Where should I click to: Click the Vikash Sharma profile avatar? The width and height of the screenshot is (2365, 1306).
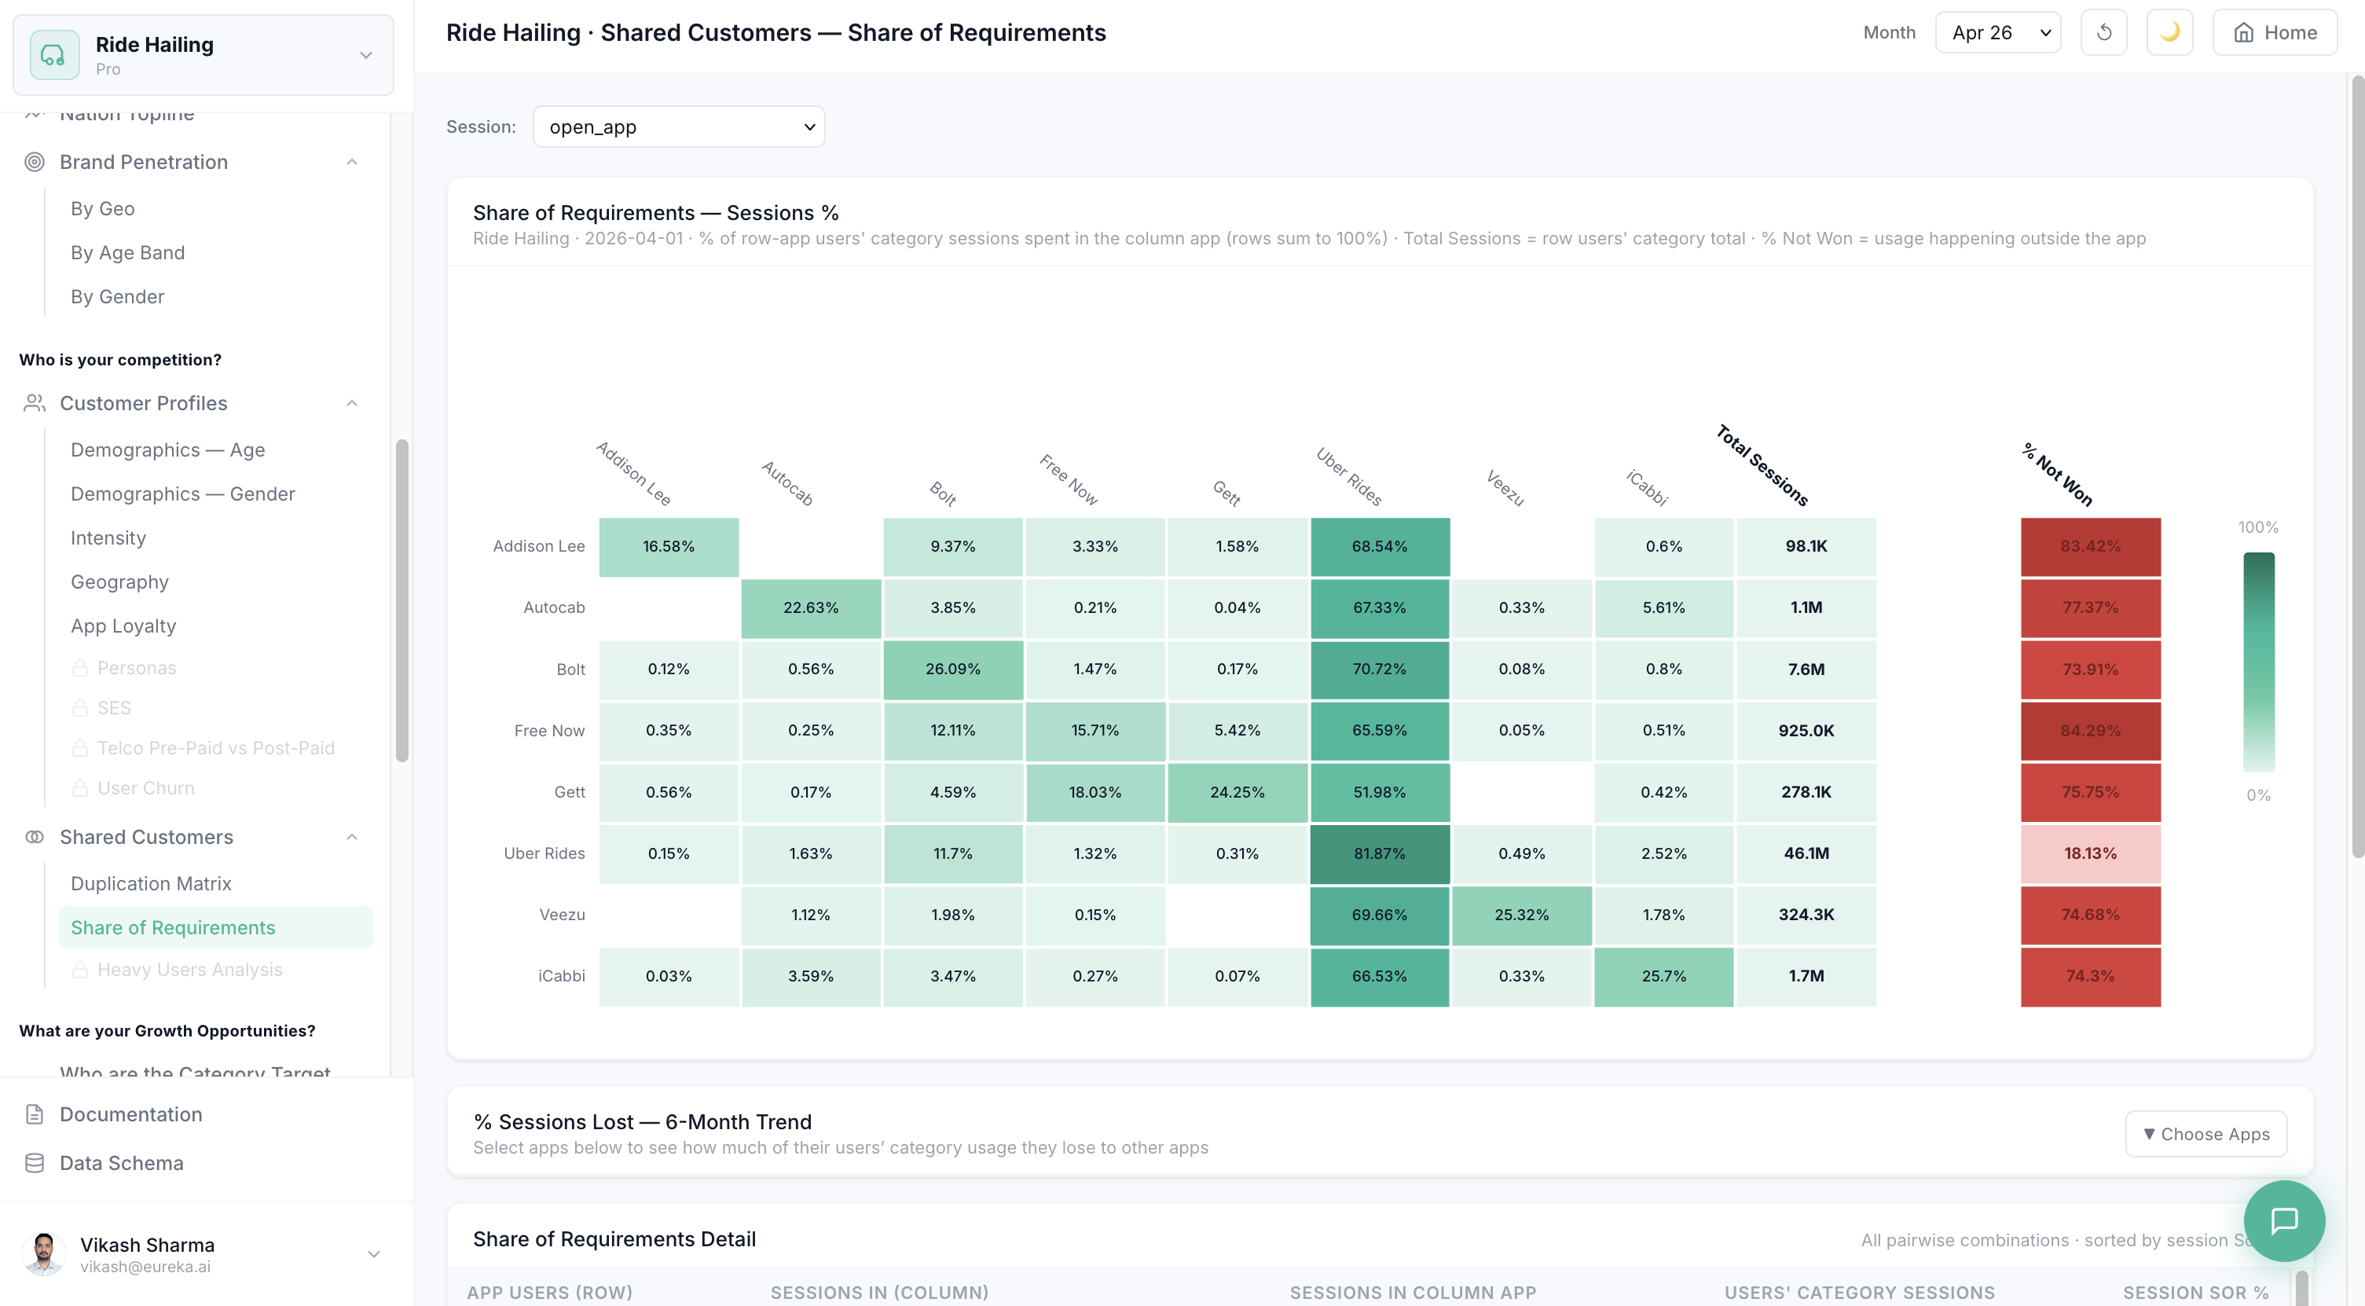coord(43,1253)
